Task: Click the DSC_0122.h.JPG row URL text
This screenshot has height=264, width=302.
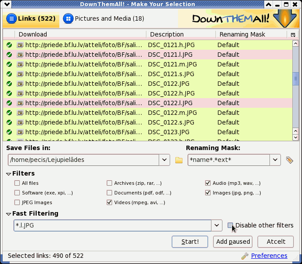Action: 84,93
